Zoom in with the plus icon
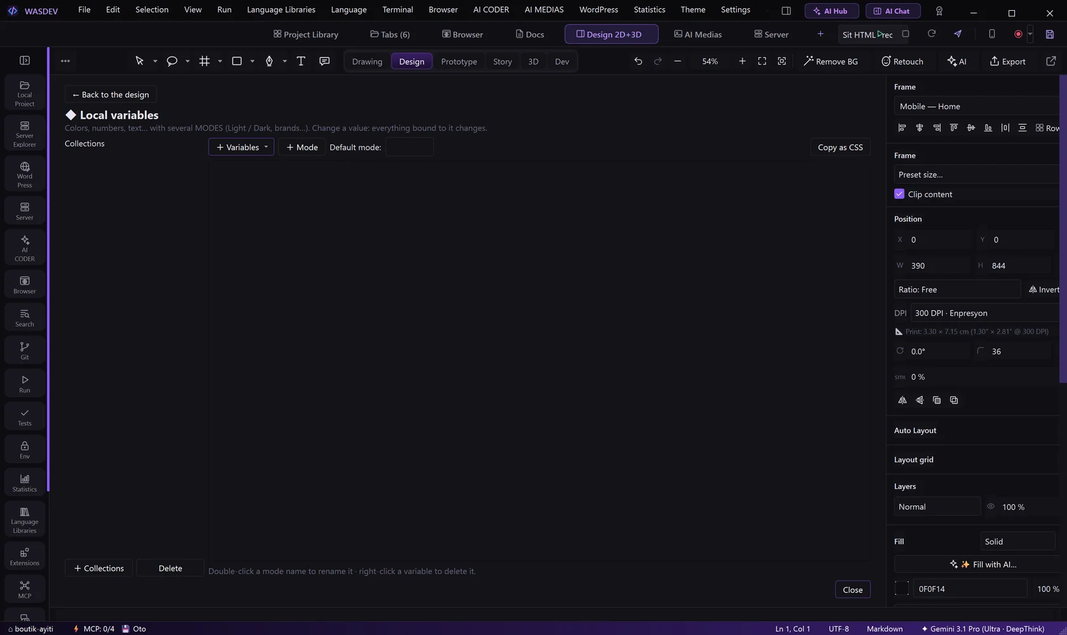 point(742,61)
